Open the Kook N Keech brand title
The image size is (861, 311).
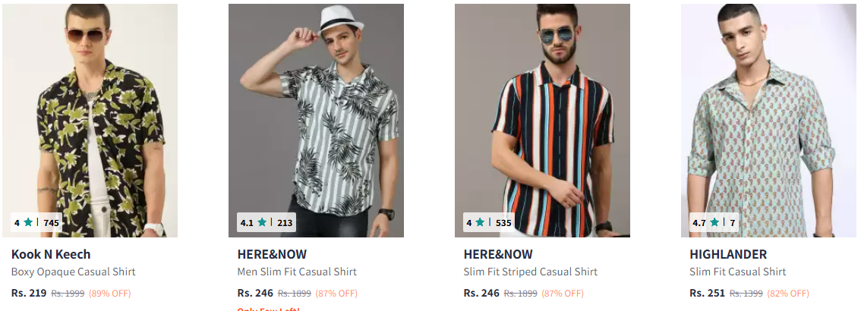click(51, 255)
